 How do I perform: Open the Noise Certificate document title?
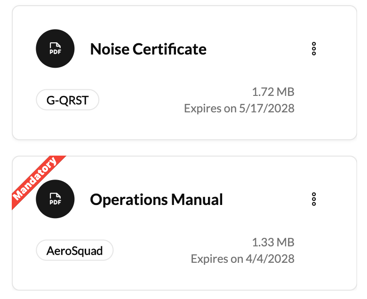pos(148,49)
